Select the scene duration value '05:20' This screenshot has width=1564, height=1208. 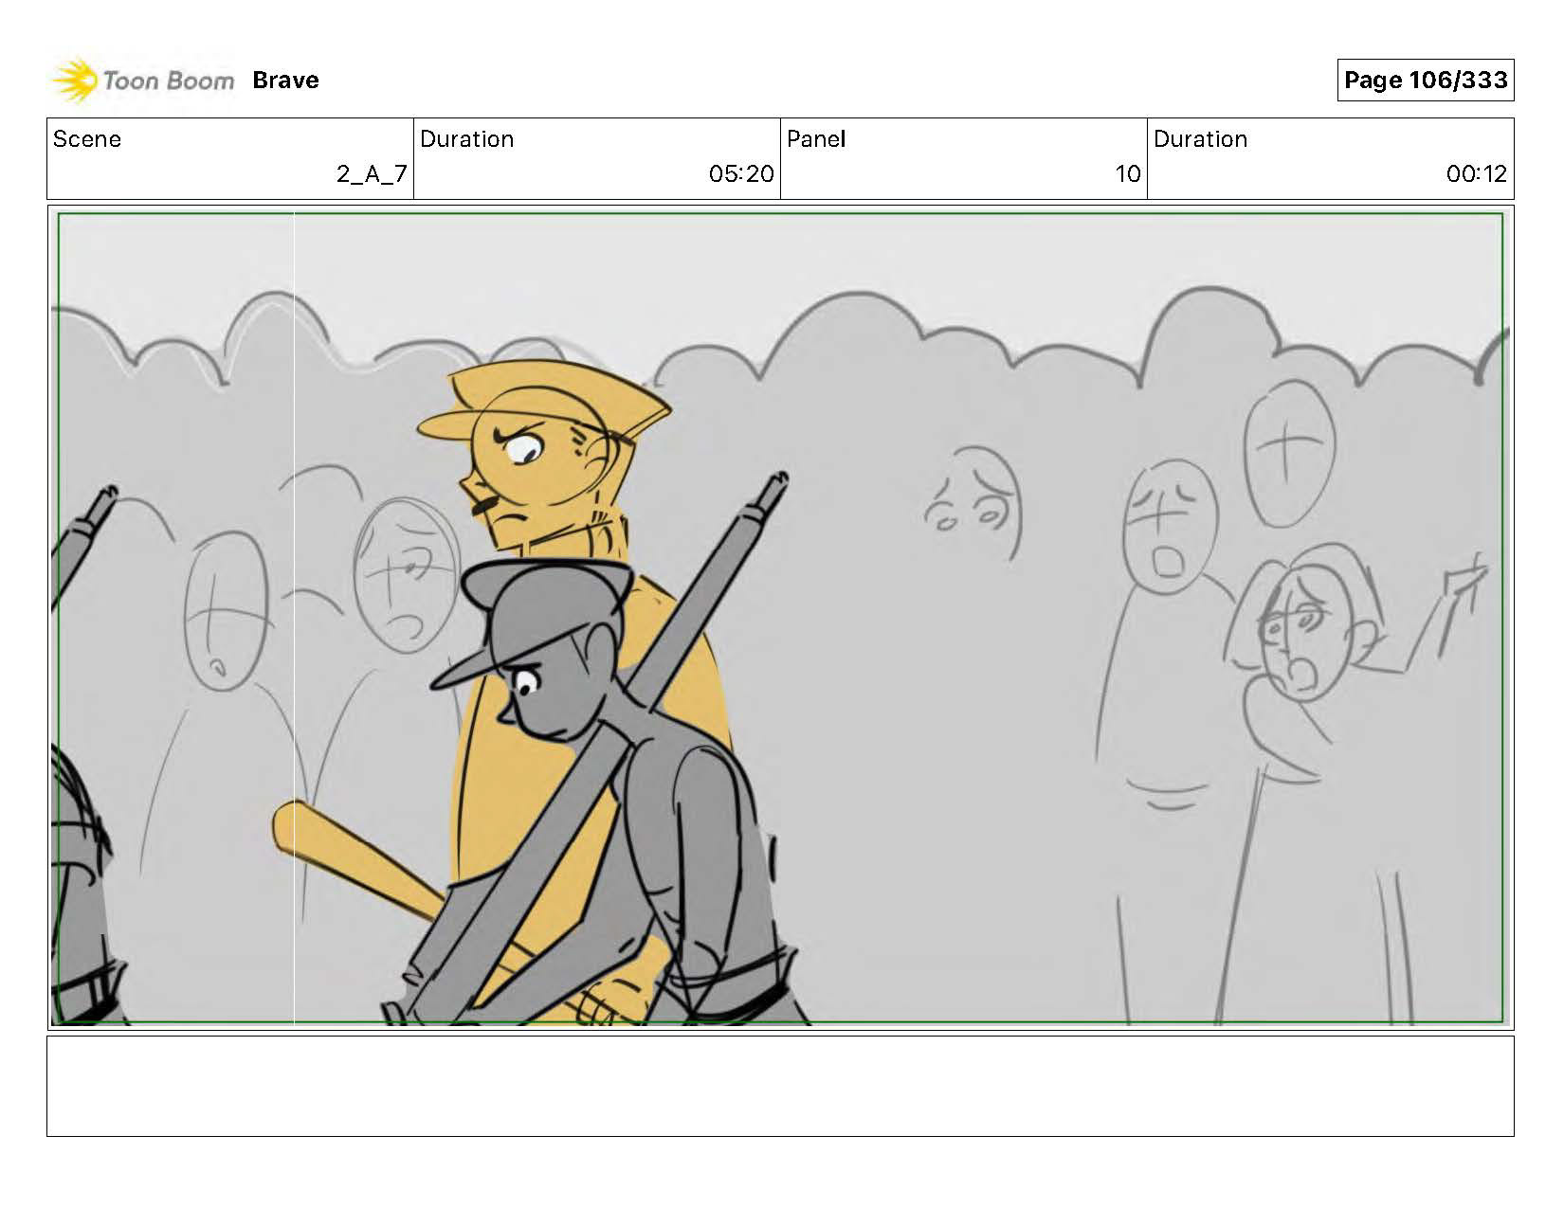(x=741, y=174)
